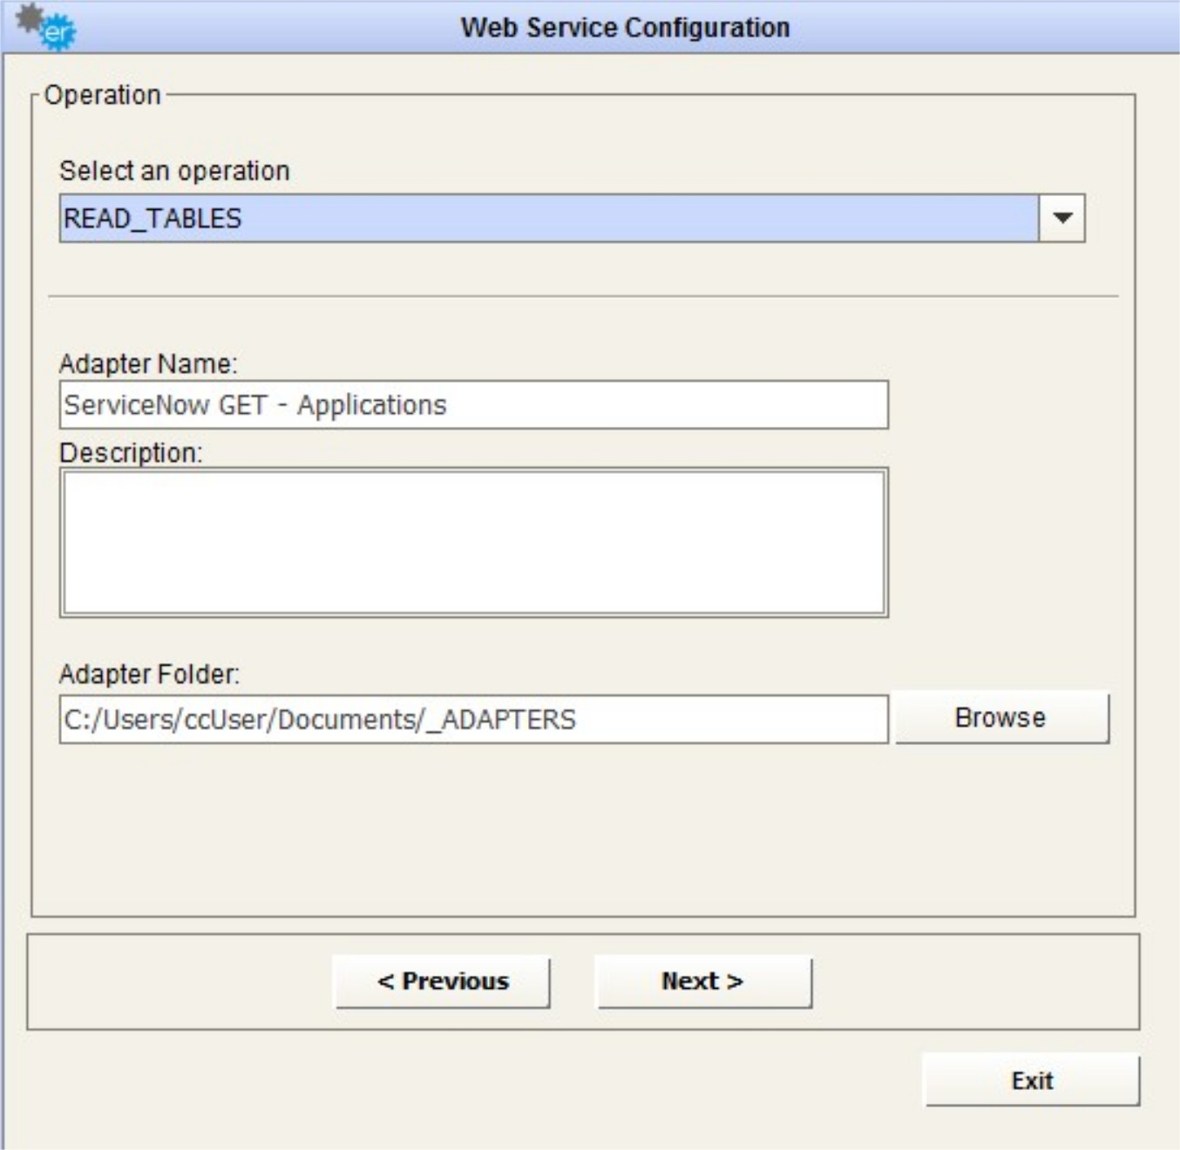Click the 'Operation' group heading

tap(103, 95)
